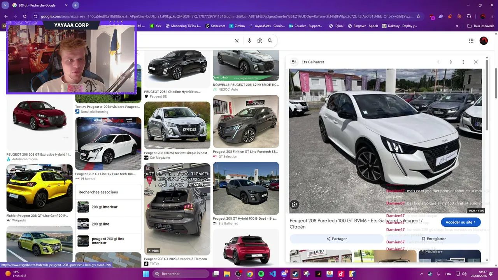Viewport: 498px width, 280px height.
Task: Open the Google apps grid
Action: point(471,40)
